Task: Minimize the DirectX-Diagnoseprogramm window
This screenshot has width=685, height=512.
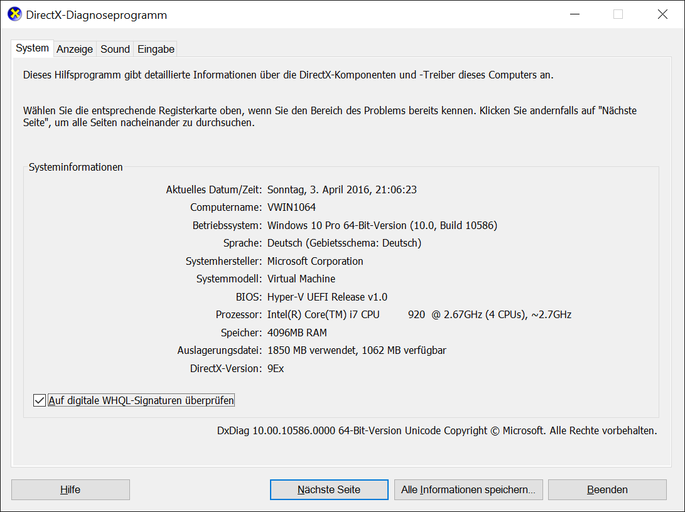Action: coord(575,14)
